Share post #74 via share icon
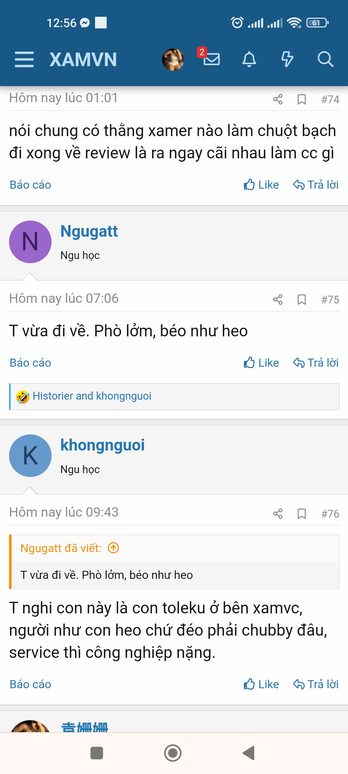This screenshot has height=774, width=348. [278, 99]
